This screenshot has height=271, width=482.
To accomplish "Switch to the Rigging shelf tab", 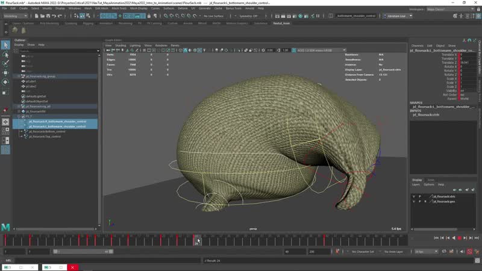I will coord(88,23).
